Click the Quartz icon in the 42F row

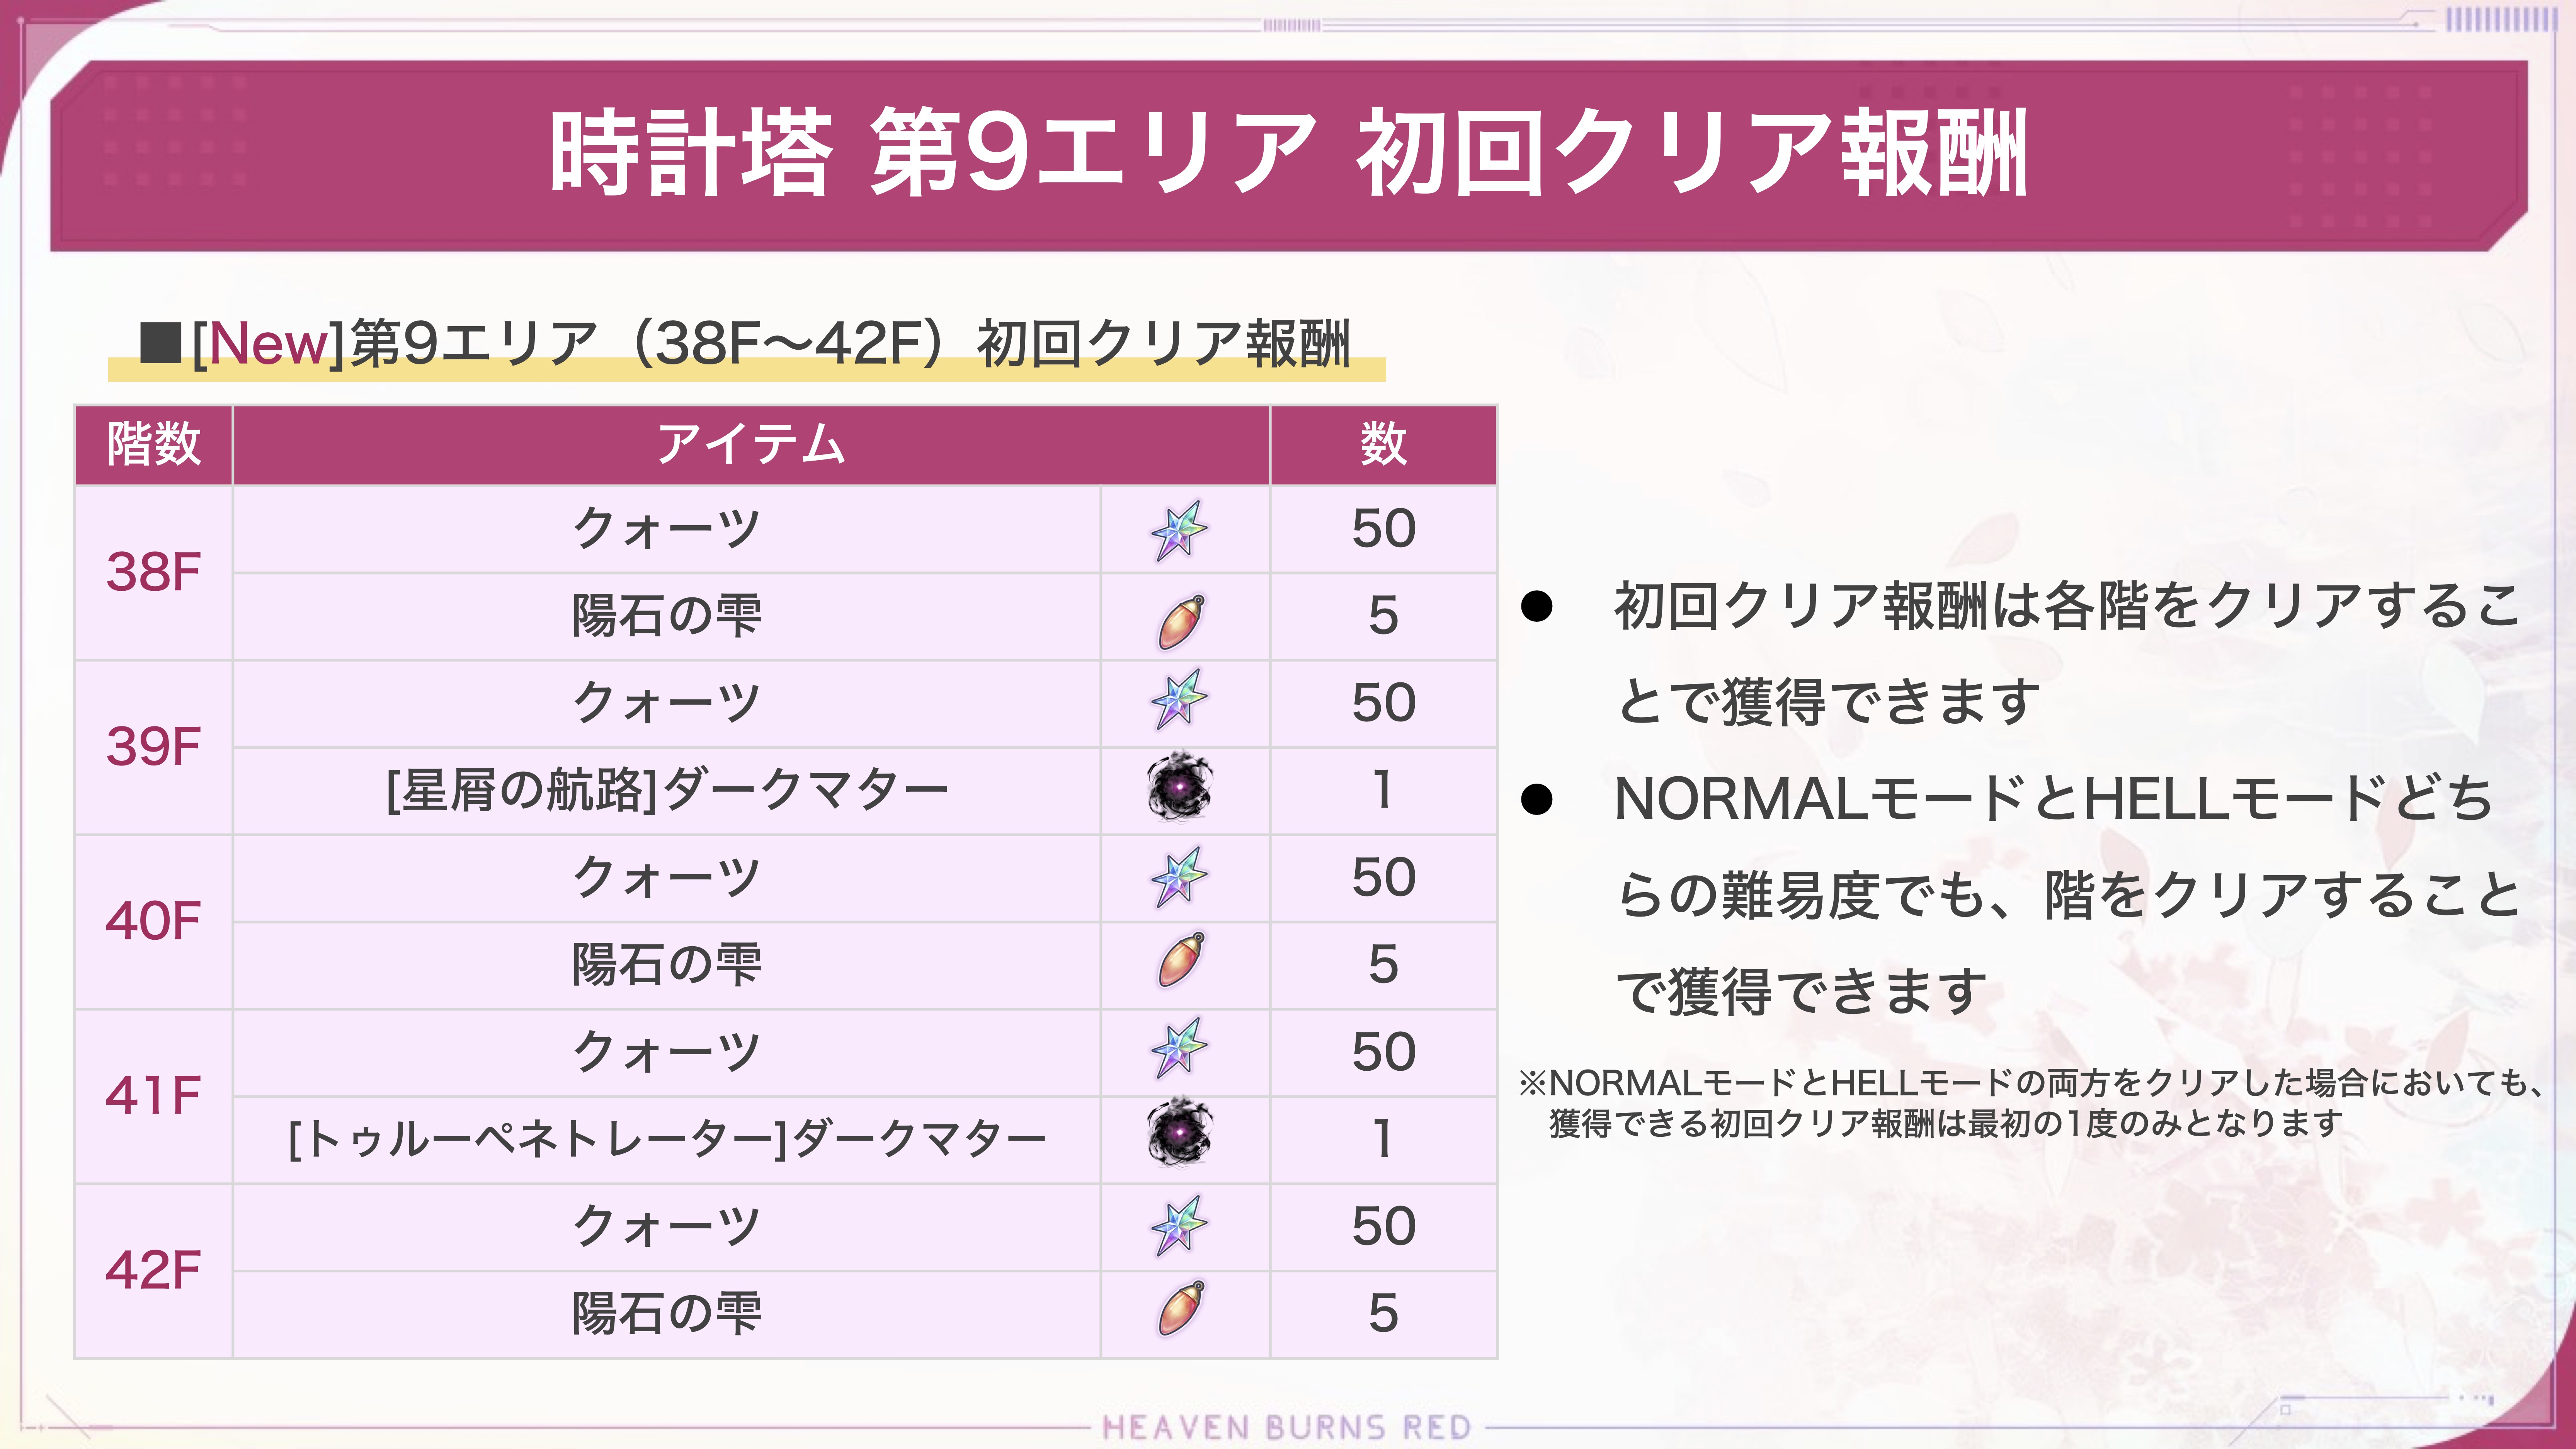pos(1179,1224)
